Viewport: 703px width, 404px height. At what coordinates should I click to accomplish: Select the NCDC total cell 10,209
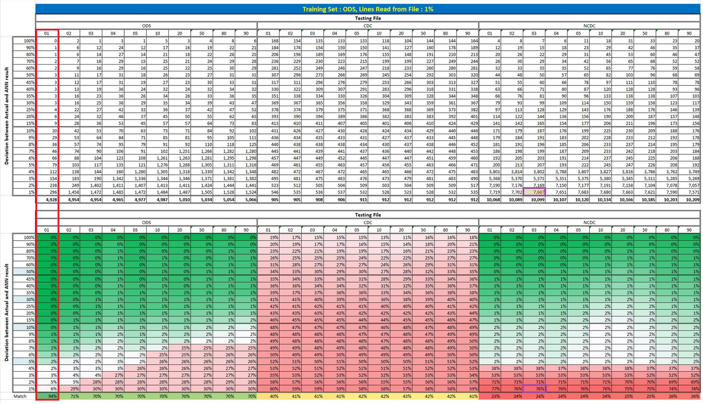(x=689, y=201)
